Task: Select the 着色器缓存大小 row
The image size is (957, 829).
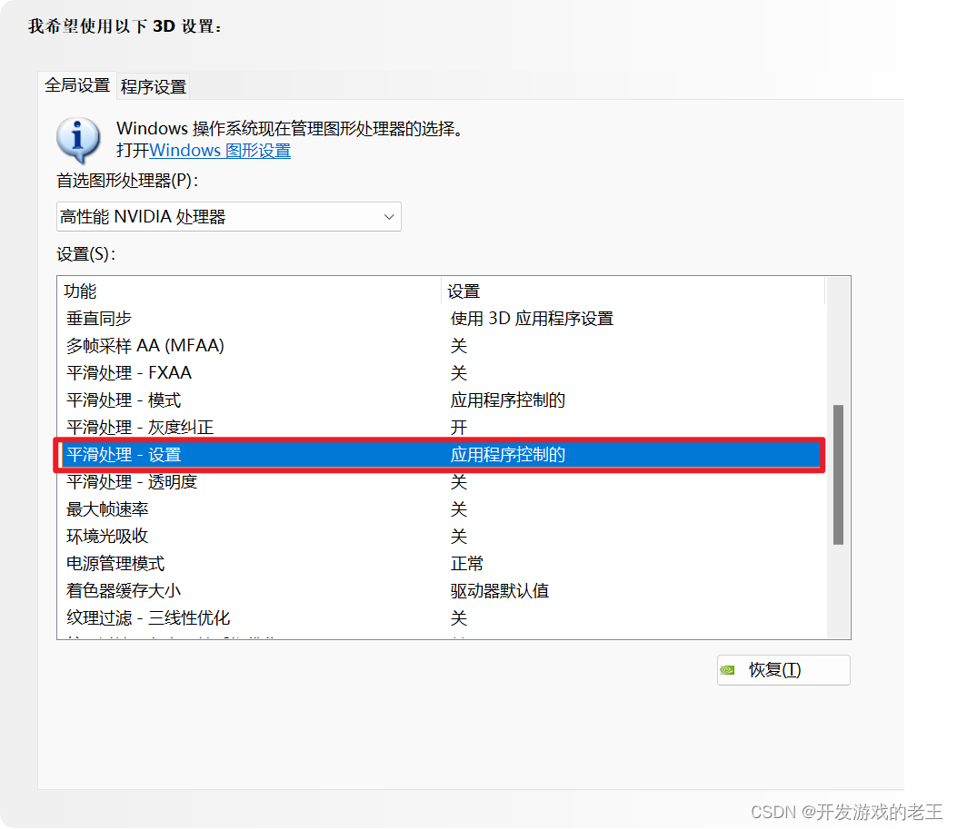Action: [442, 591]
